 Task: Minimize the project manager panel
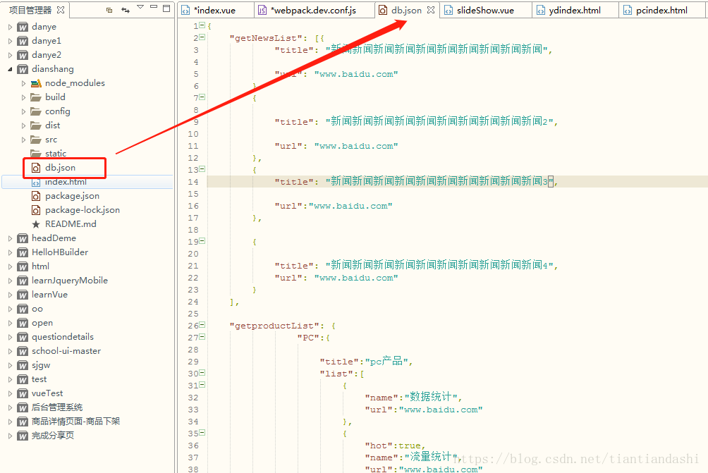point(154,7)
